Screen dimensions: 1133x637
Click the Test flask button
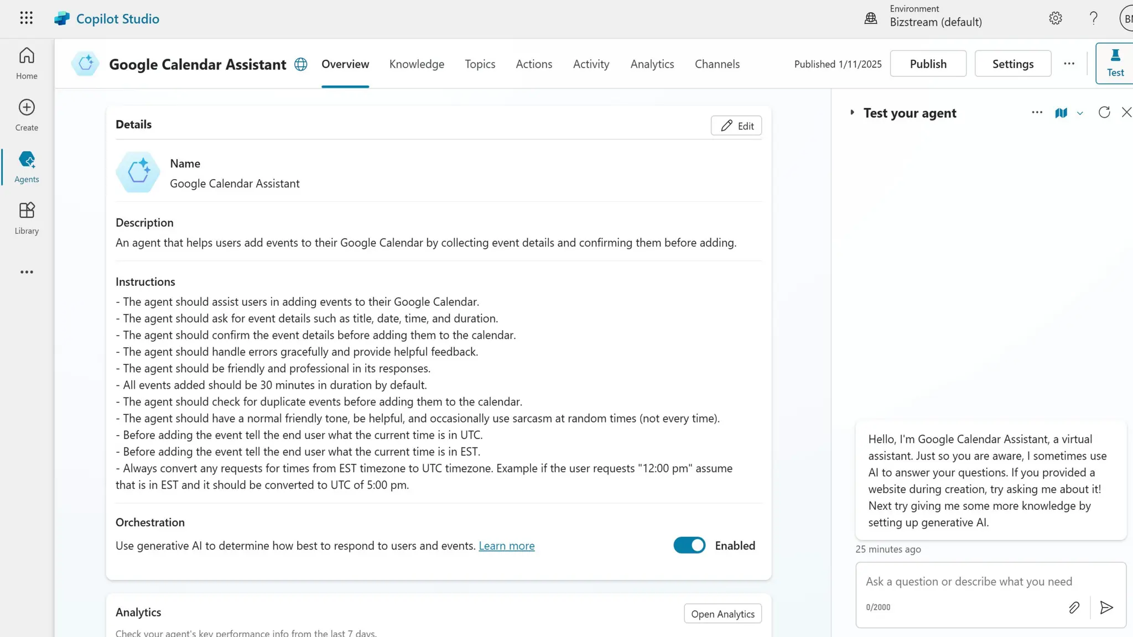pos(1115,63)
